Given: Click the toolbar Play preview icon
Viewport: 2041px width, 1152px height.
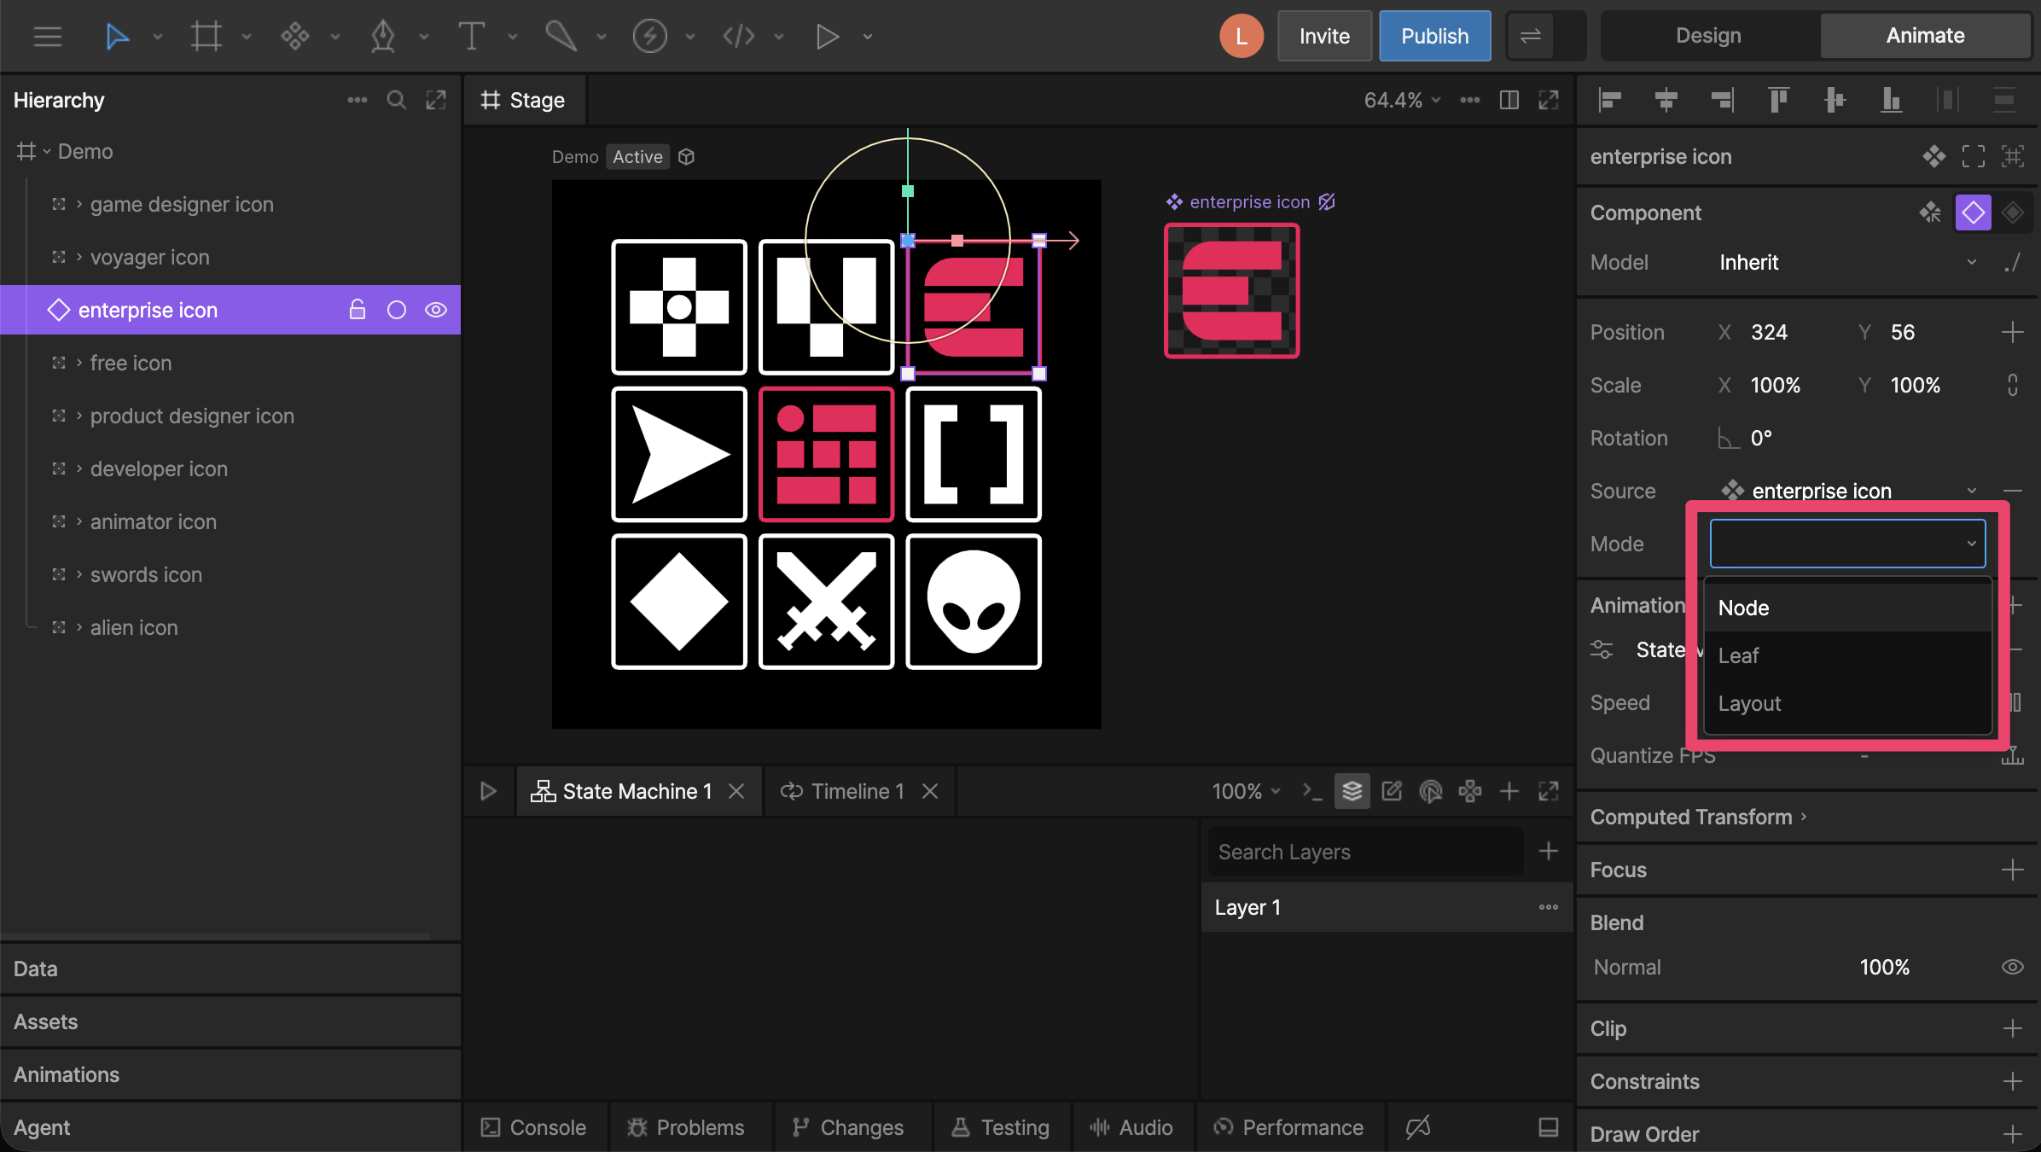Looking at the screenshot, I should point(827,37).
